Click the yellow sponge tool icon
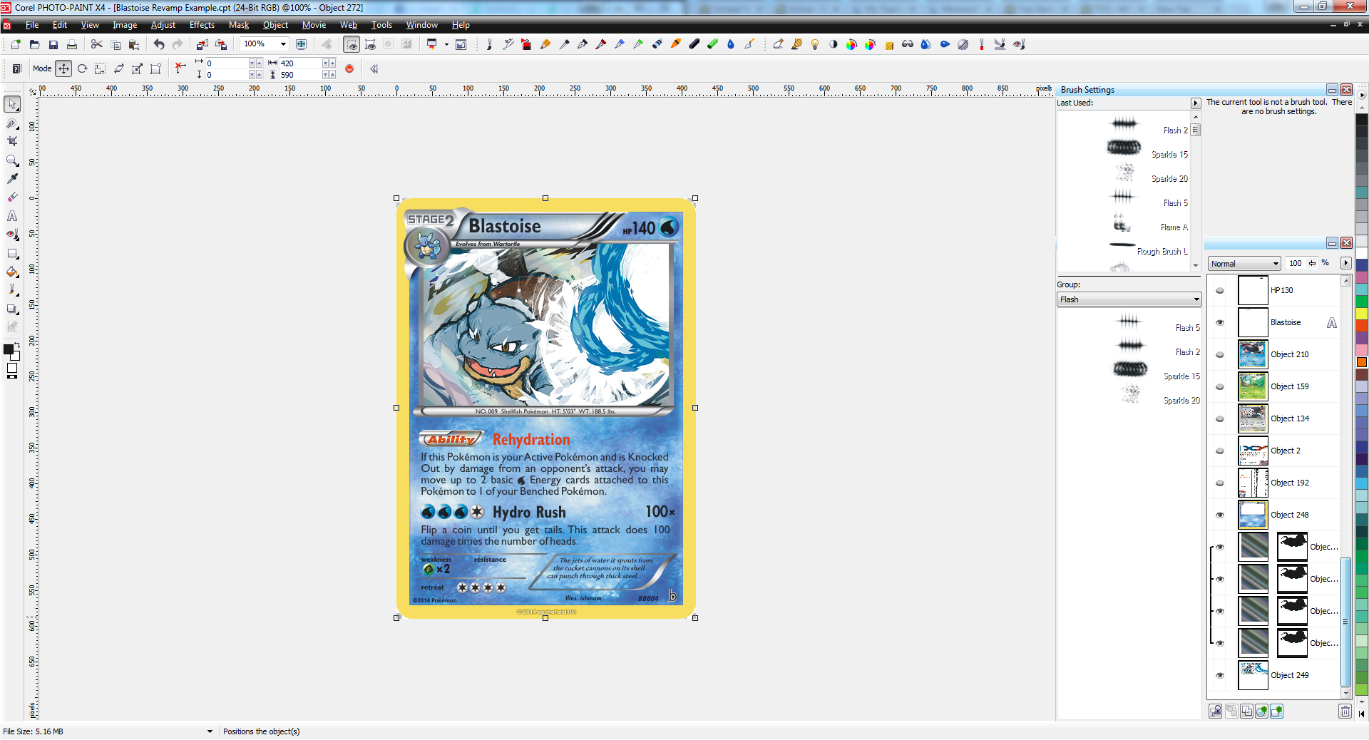This screenshot has height=740, width=1369. tap(889, 45)
